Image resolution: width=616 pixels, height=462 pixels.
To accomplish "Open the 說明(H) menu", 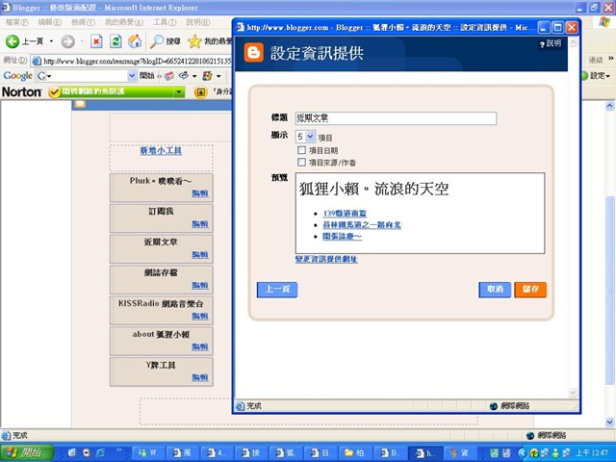I will [197, 22].
